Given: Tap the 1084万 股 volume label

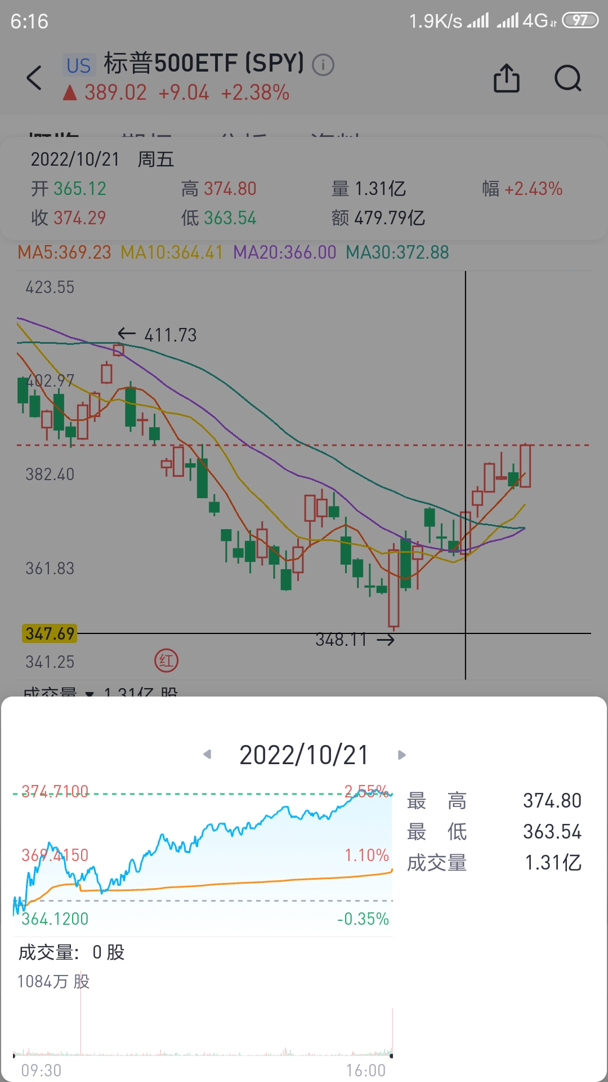Looking at the screenshot, I should coord(53,981).
